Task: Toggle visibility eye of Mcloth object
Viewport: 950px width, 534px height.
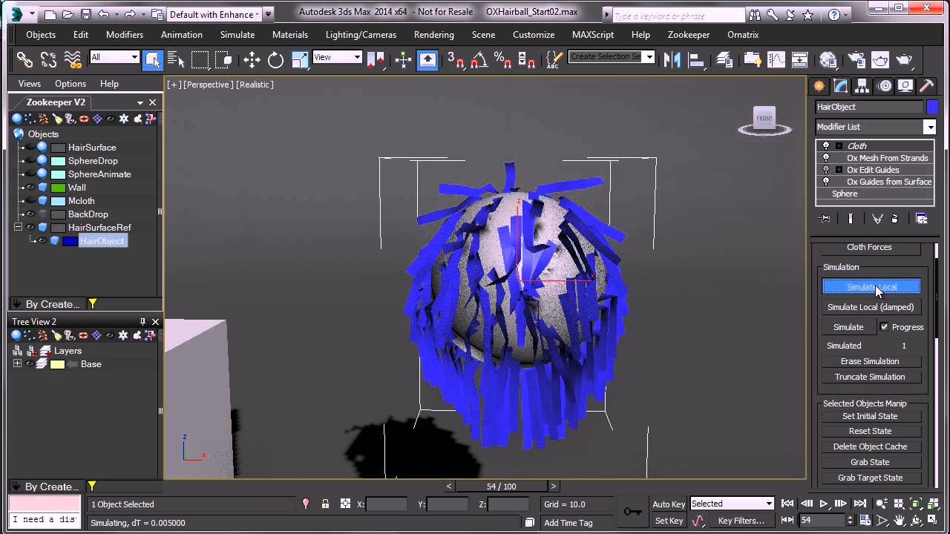Action: pos(30,201)
